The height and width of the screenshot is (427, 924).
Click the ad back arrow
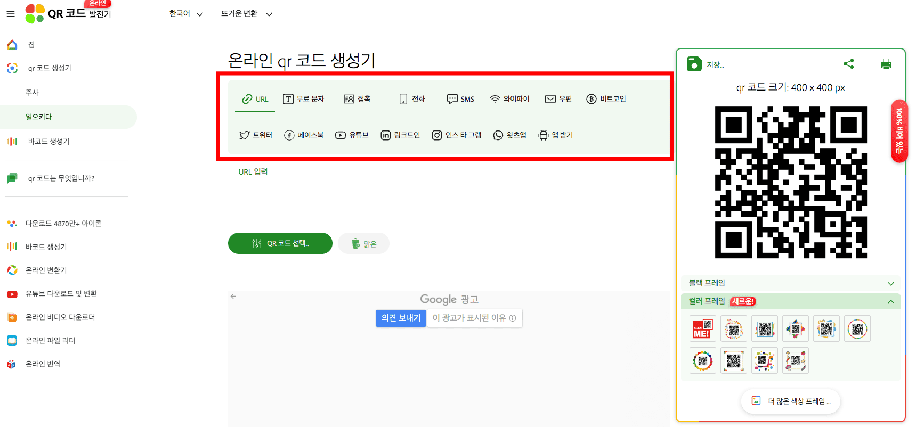233,296
